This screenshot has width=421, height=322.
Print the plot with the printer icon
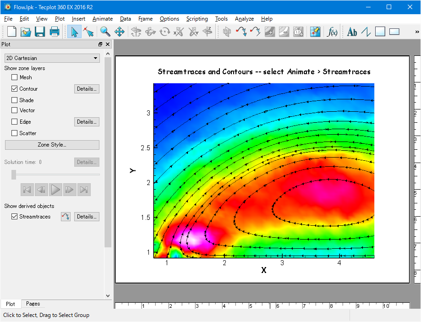click(x=55, y=32)
